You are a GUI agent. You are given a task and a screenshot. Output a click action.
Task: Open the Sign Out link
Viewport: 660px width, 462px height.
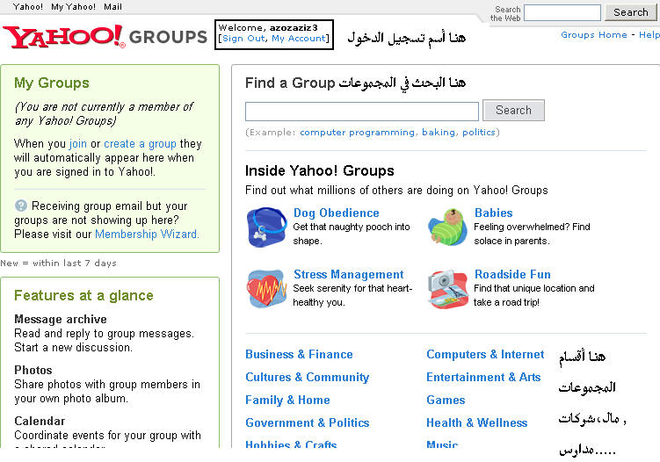[243, 39]
